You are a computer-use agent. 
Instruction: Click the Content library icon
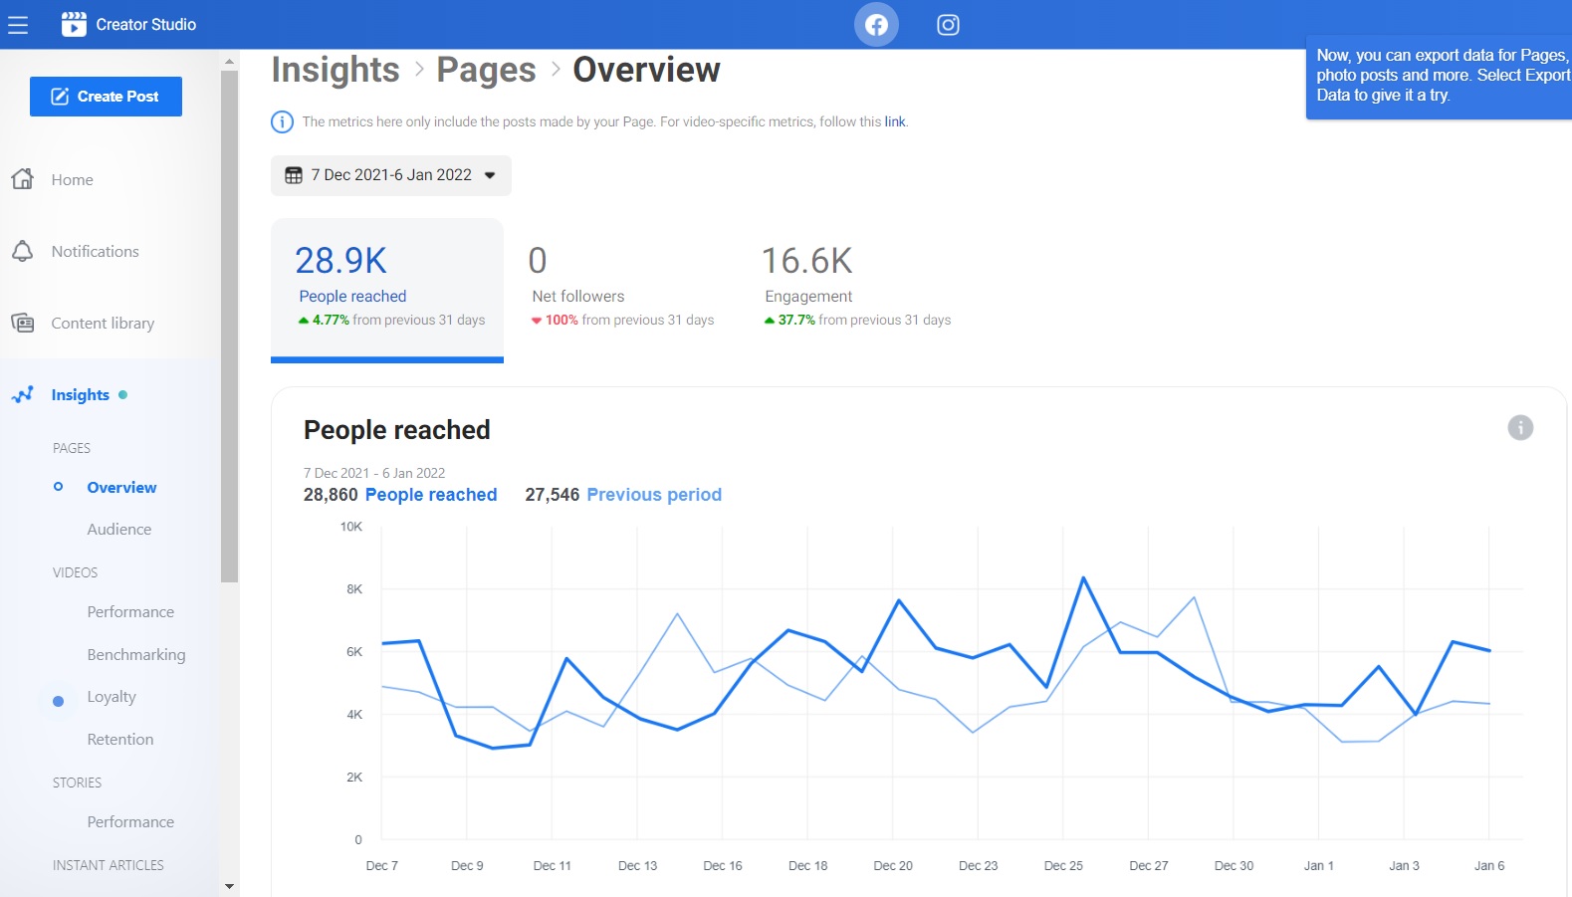pos(23,323)
